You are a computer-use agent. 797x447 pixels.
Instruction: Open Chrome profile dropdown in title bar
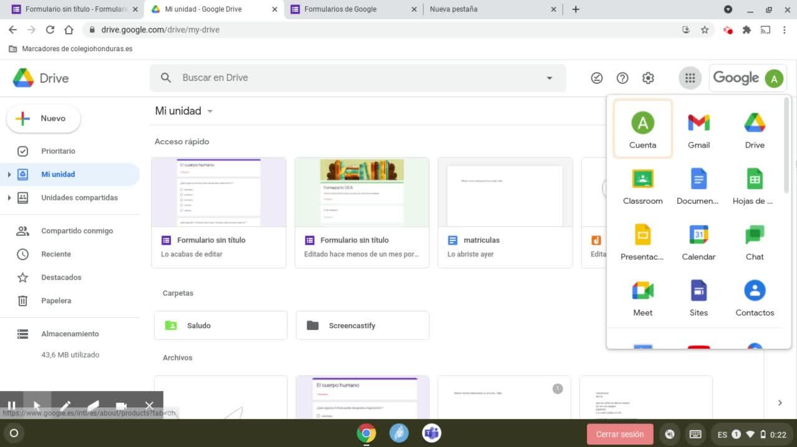728,9
